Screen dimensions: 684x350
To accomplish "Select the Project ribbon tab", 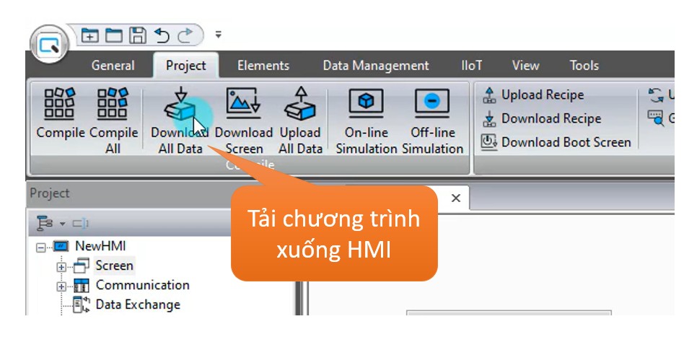I will (186, 66).
